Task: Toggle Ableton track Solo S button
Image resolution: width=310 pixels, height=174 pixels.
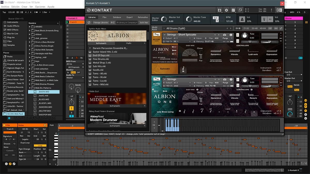Action: tap(72, 112)
